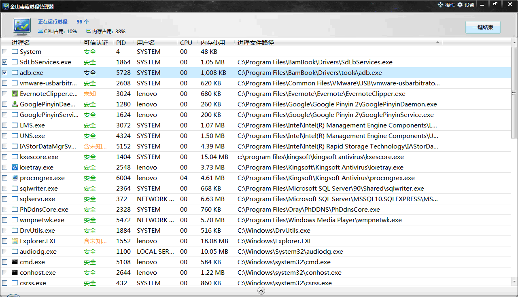Click the process manager monitor logo

tap(22, 27)
